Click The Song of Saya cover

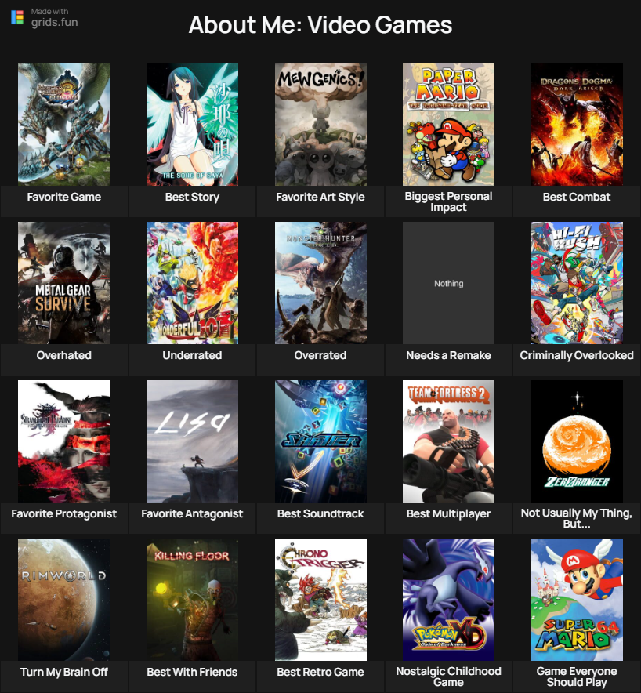click(x=192, y=124)
